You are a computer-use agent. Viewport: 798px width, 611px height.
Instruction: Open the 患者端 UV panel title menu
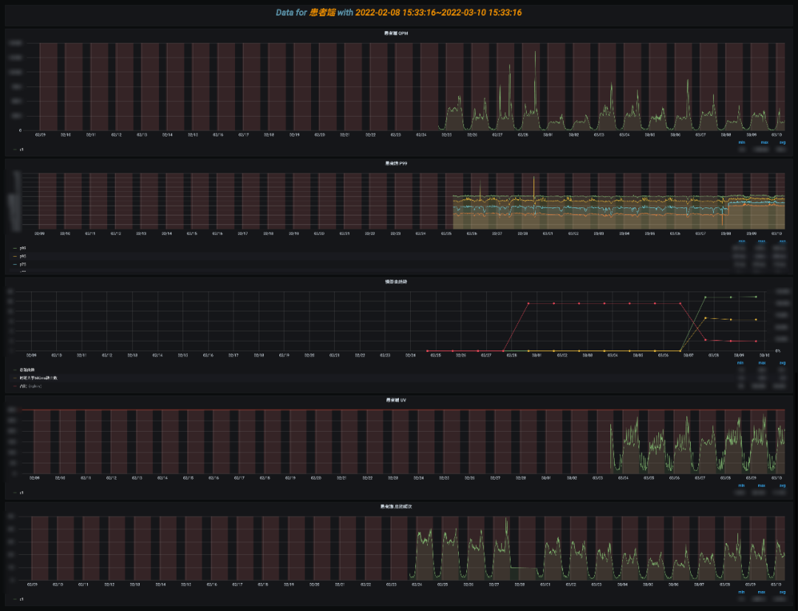pyautogui.click(x=396, y=400)
